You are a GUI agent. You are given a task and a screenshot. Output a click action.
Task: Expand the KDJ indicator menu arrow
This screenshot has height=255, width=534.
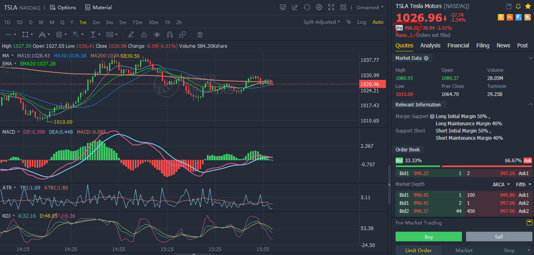point(13,216)
